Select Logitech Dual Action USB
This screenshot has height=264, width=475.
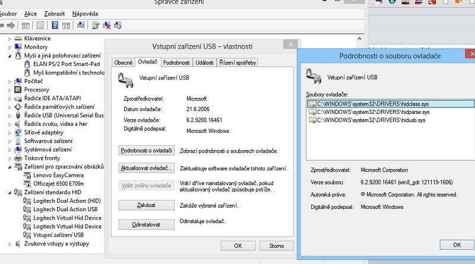(65, 209)
